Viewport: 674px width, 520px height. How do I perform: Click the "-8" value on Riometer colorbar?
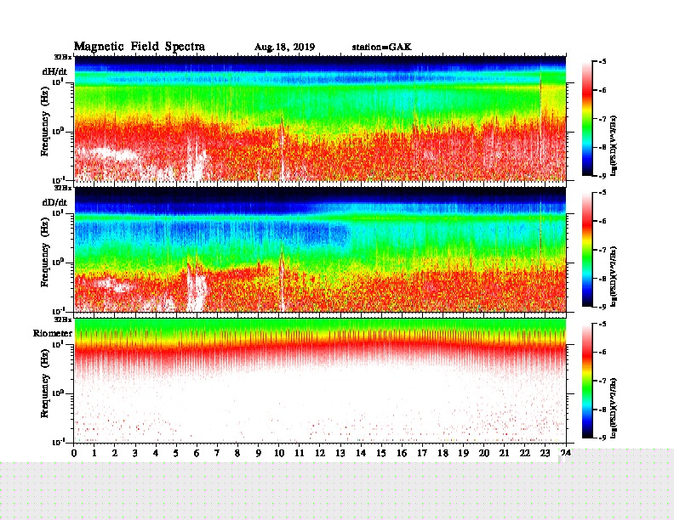click(x=602, y=410)
